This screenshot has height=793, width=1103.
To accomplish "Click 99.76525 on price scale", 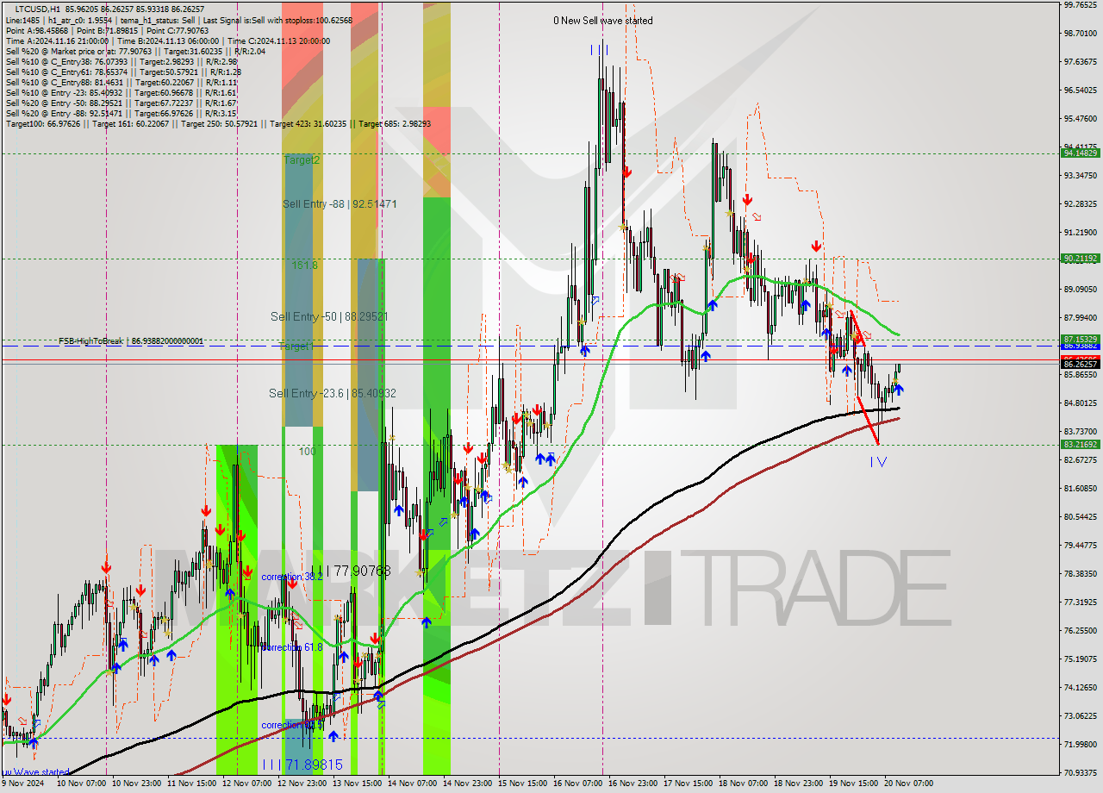I will [x=1080, y=4].
